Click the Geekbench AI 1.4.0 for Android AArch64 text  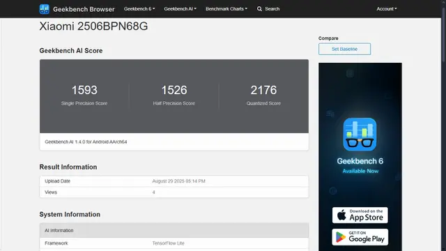tap(86, 142)
